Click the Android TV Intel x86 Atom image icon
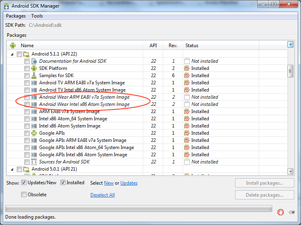 [34, 90]
